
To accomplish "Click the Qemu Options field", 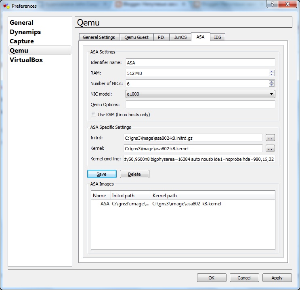I will click(200, 104).
